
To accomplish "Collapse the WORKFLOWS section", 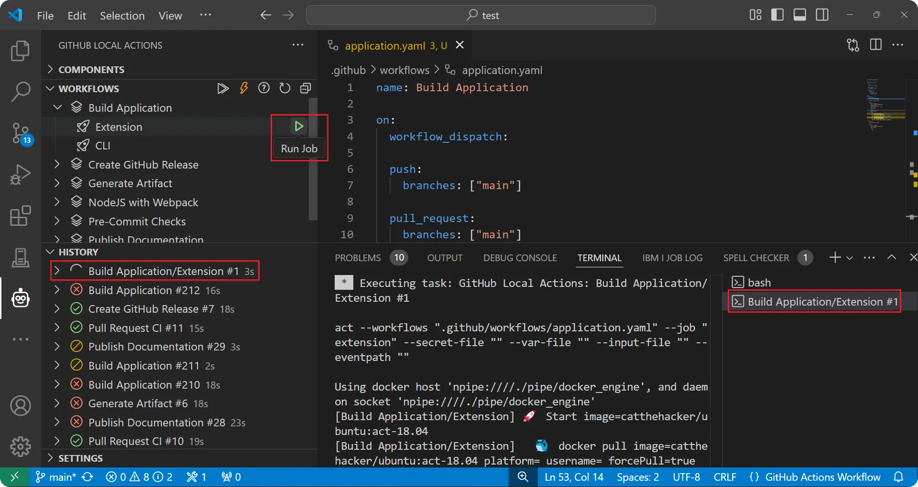I will click(x=50, y=88).
